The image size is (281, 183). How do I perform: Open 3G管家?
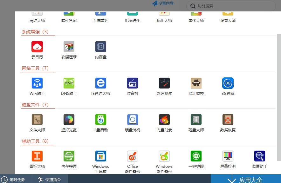click(228, 87)
